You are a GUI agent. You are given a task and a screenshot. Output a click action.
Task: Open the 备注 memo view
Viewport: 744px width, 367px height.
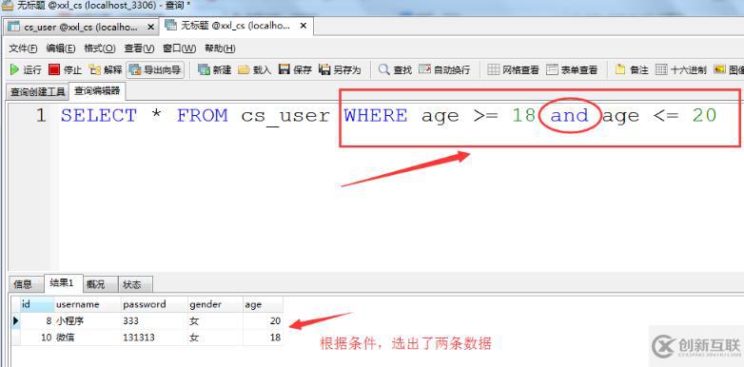pyautogui.click(x=632, y=69)
